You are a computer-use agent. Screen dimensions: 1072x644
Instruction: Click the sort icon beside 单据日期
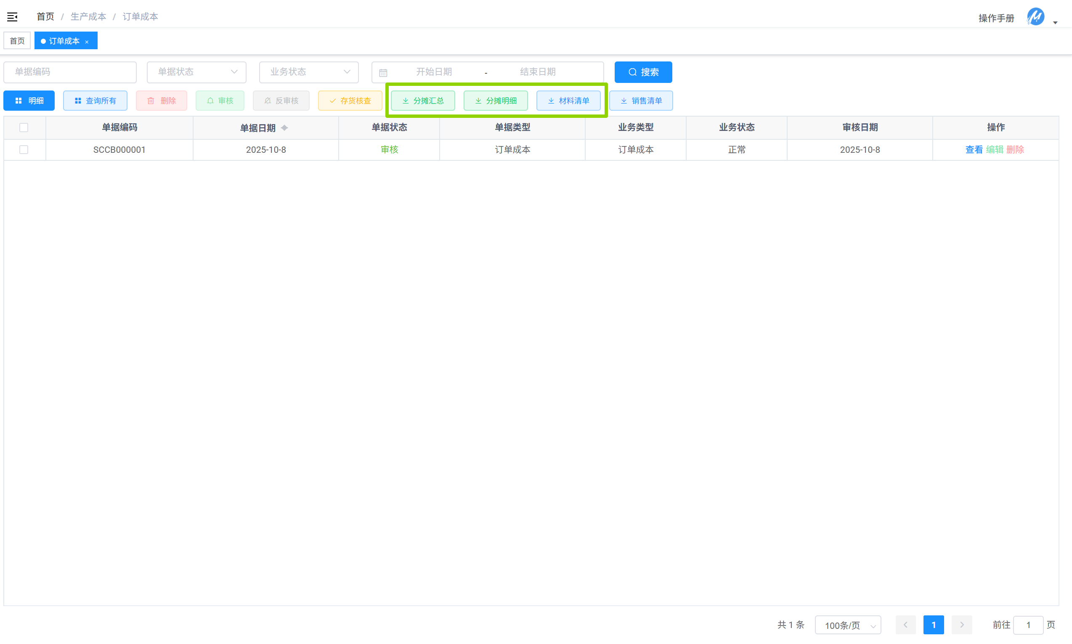click(x=284, y=128)
